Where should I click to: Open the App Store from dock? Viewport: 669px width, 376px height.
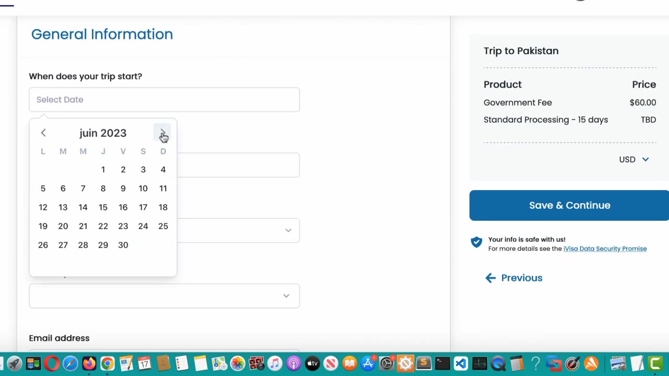coord(368,363)
